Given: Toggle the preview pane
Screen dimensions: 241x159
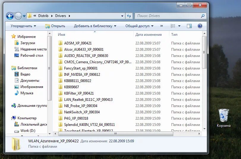Looking at the screenshot, I should [x=189, y=26].
